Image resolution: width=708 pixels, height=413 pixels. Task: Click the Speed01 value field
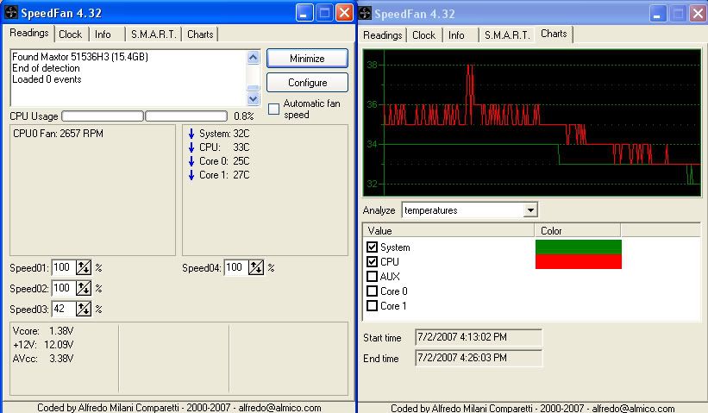(x=63, y=267)
